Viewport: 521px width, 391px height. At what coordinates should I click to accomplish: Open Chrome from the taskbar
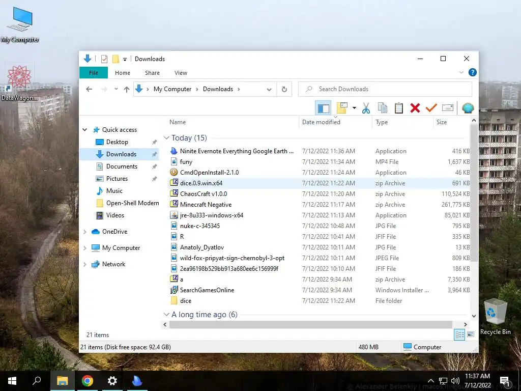(88, 381)
